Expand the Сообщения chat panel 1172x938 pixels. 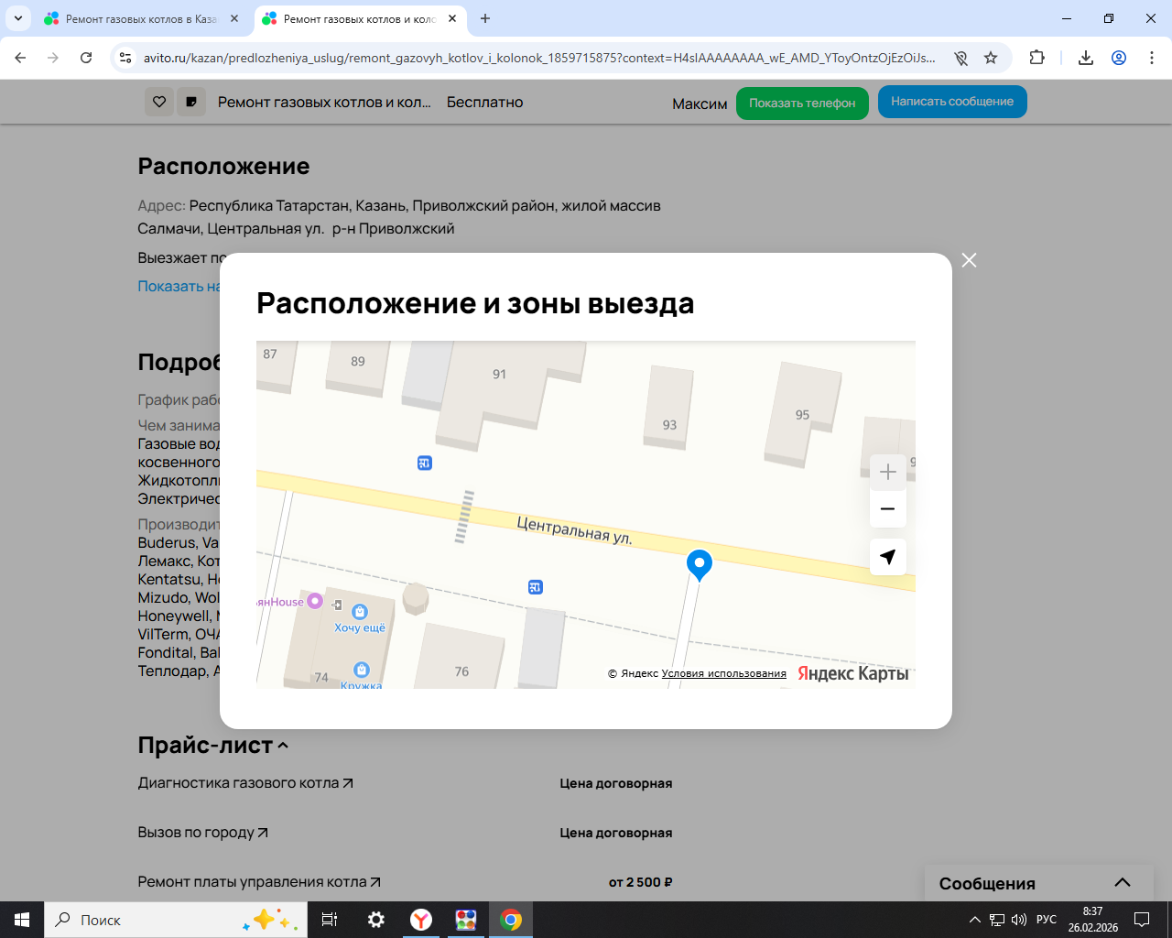point(1122,883)
